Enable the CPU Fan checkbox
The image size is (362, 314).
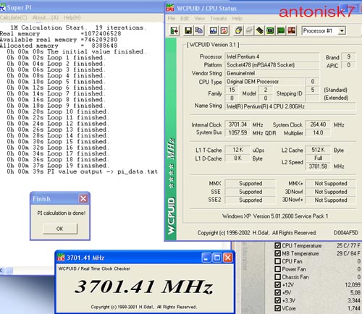click(x=278, y=261)
